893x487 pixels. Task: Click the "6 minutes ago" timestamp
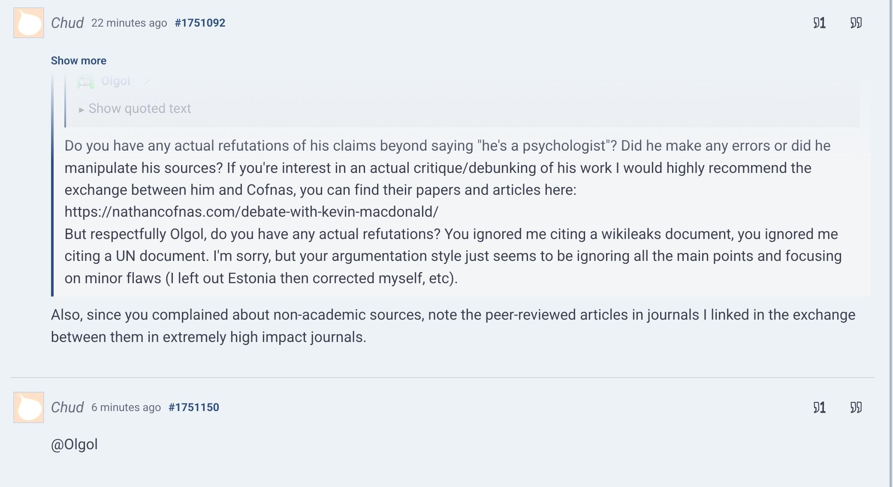click(126, 407)
